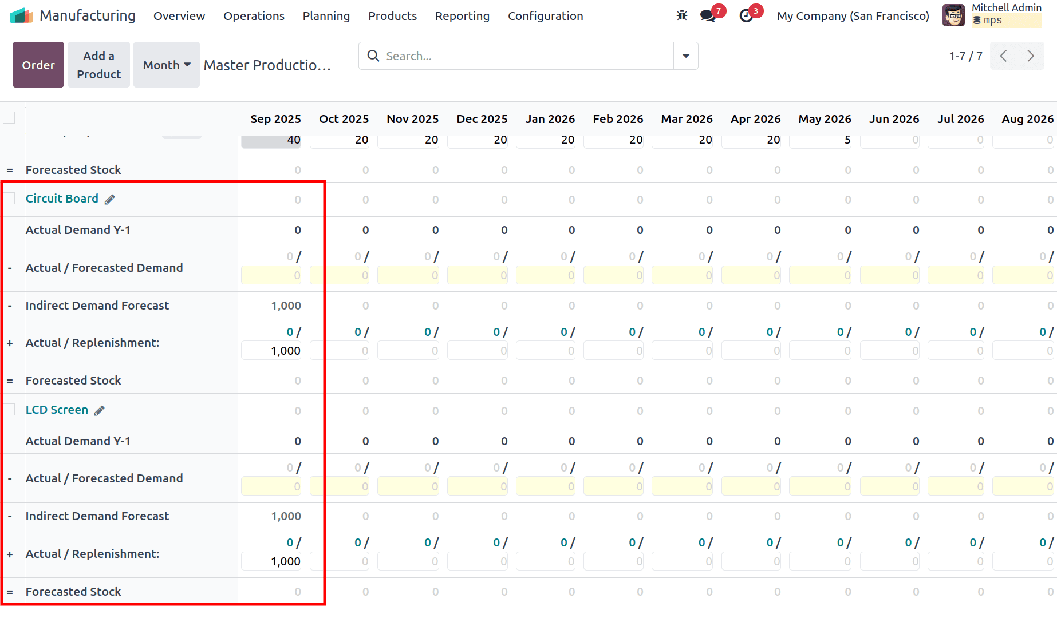Open the Mitchell Admin user avatar menu

(953, 15)
